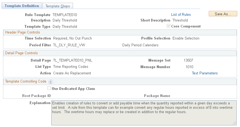
Task: Click the Message Set value 13507
Action: pyautogui.click(x=188, y=61)
